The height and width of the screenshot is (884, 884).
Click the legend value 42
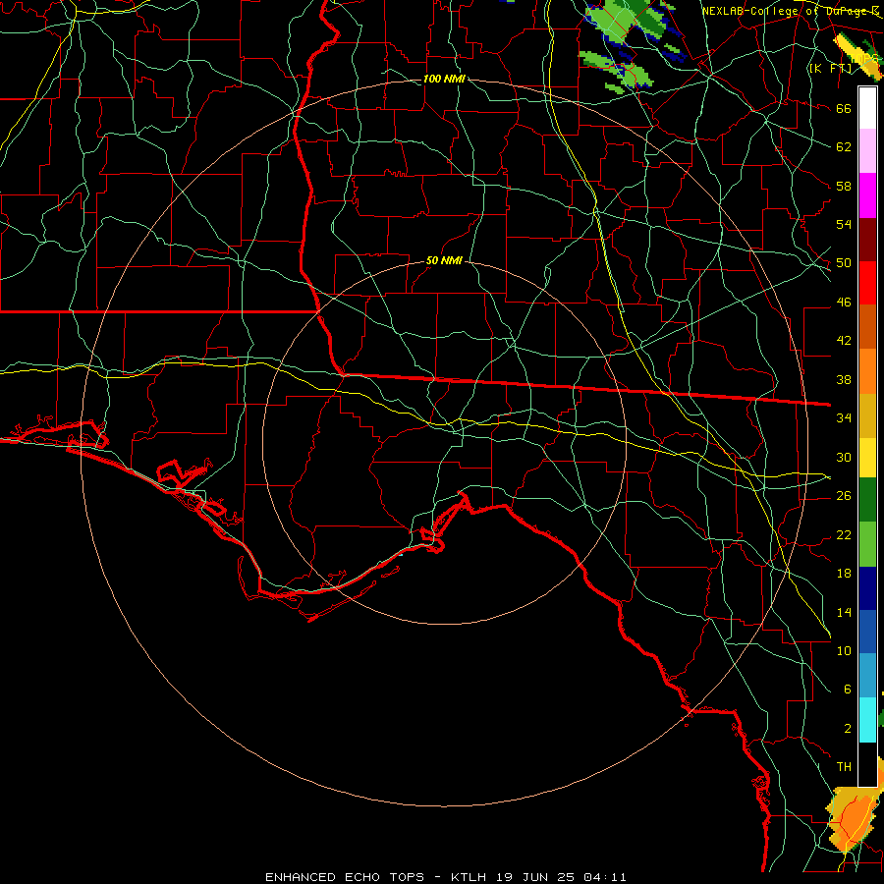(844, 340)
